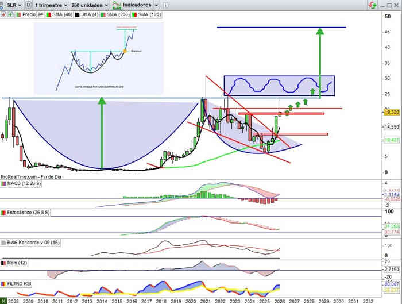
Task: Open the 200 unidades dropdown
Action: click(x=90, y=5)
